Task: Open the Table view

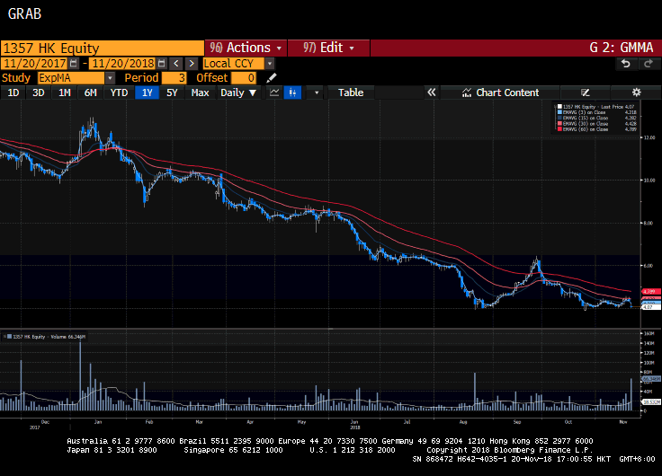Action: 351,93
